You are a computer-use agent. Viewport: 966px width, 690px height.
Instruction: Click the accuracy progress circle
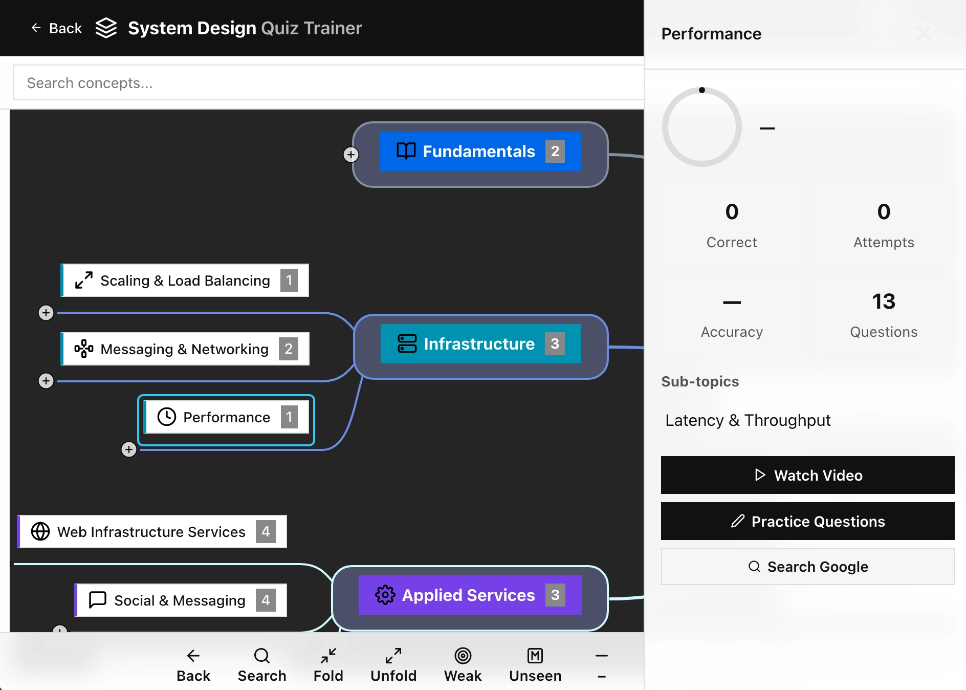pyautogui.click(x=702, y=127)
